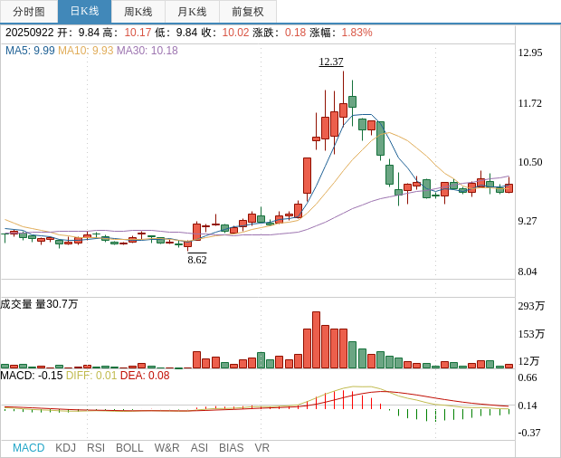The width and height of the screenshot is (561, 458).
Task: Click the tallest red volume bar
Action: pyautogui.click(x=317, y=340)
